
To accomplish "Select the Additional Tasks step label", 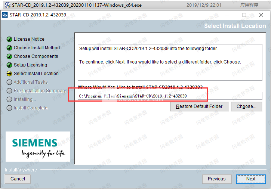I will pos(31,82).
